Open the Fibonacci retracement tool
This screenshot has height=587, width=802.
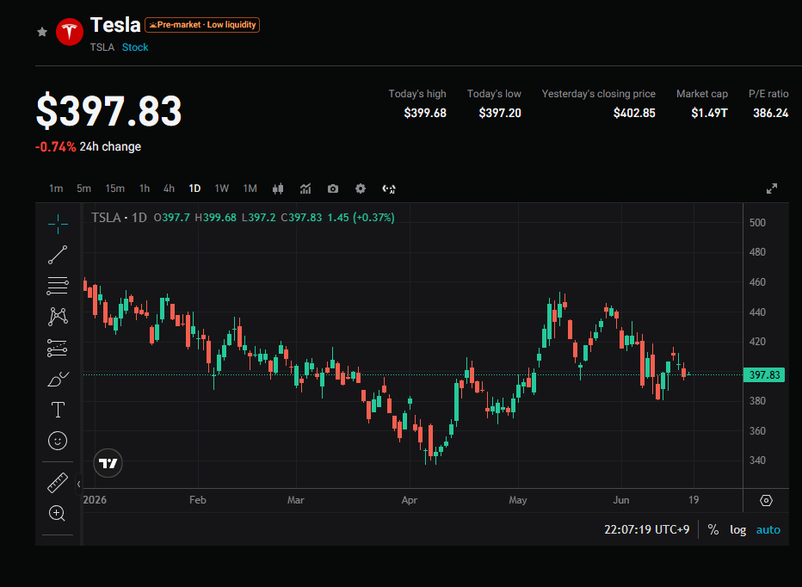click(x=58, y=286)
